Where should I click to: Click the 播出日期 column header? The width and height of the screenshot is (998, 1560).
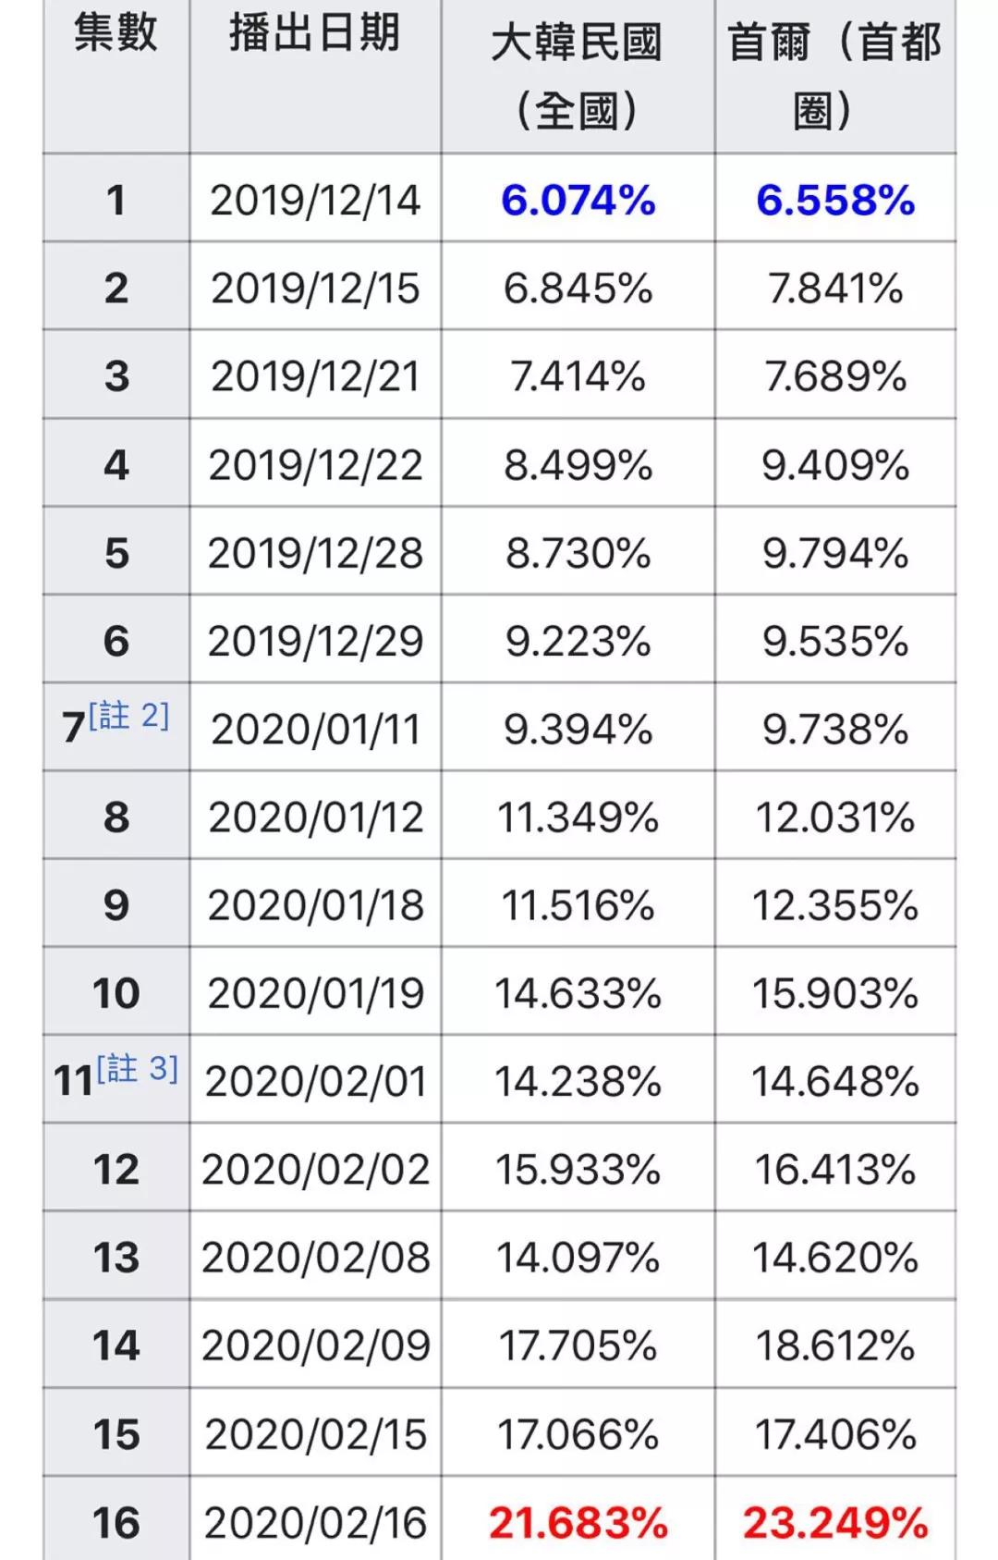point(314,33)
